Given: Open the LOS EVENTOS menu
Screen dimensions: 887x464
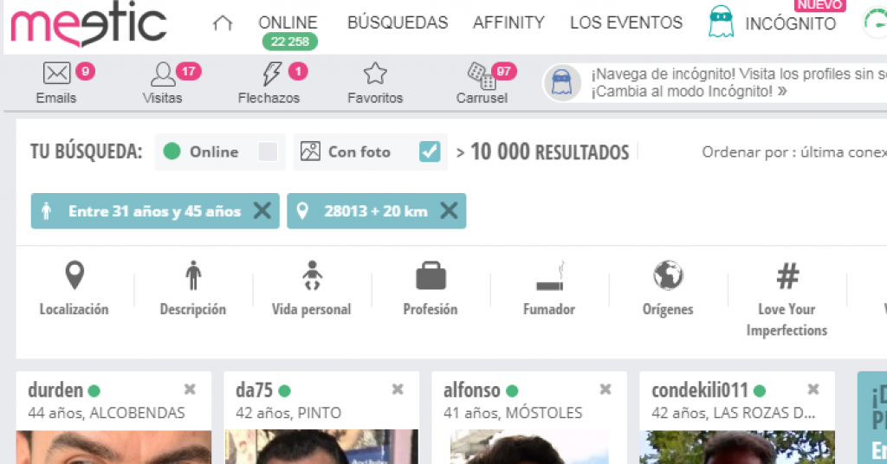Looking at the screenshot, I should point(626,23).
